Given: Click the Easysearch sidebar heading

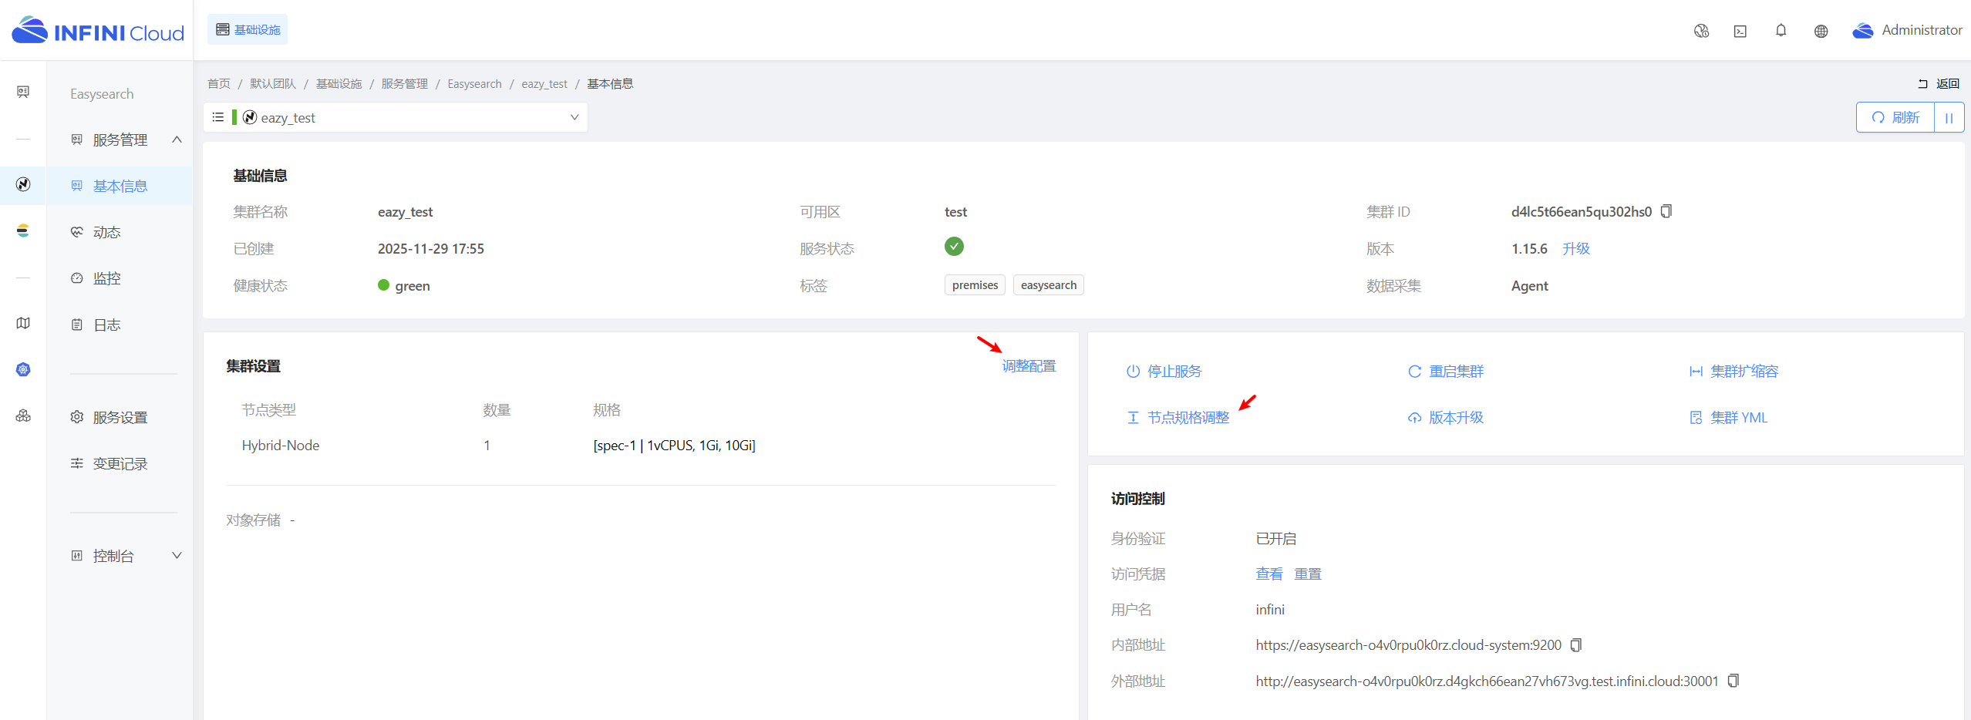Looking at the screenshot, I should click(102, 93).
